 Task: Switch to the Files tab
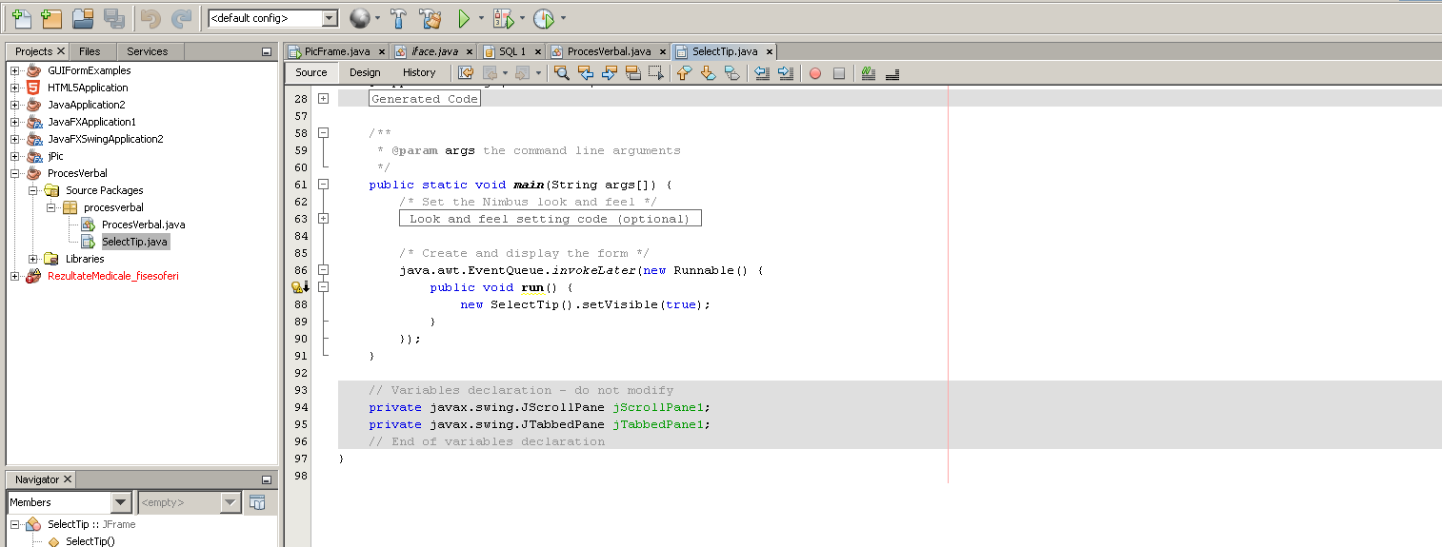90,51
